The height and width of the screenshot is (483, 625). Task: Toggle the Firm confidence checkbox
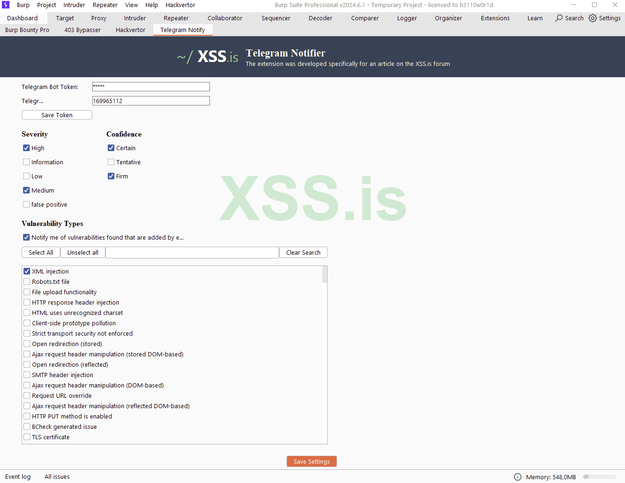pos(111,176)
